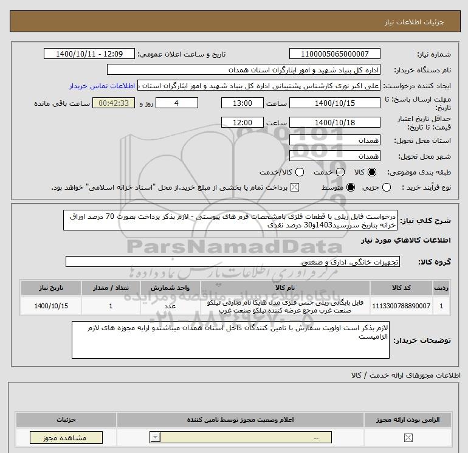Select the خدمت radio button

340,172
